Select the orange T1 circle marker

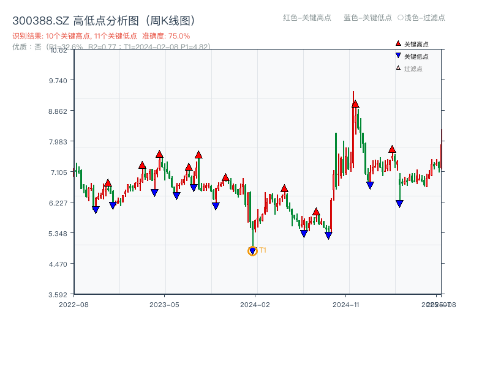click(x=252, y=251)
